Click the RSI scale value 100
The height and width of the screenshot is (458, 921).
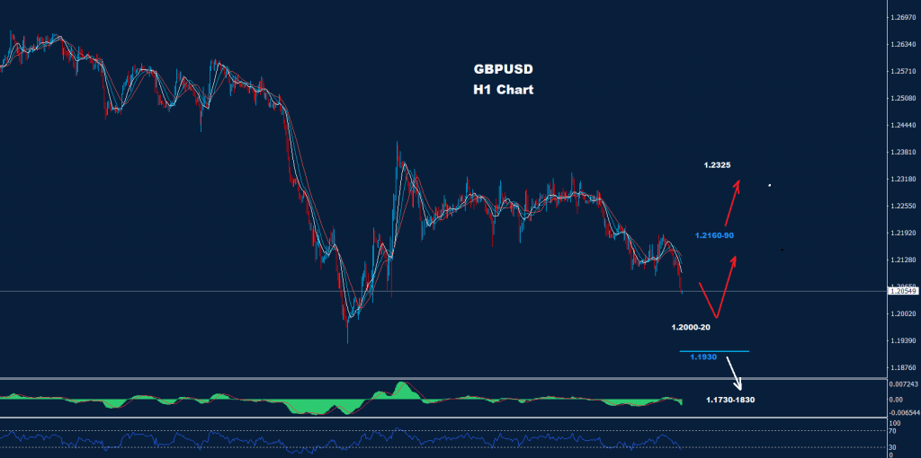896,423
